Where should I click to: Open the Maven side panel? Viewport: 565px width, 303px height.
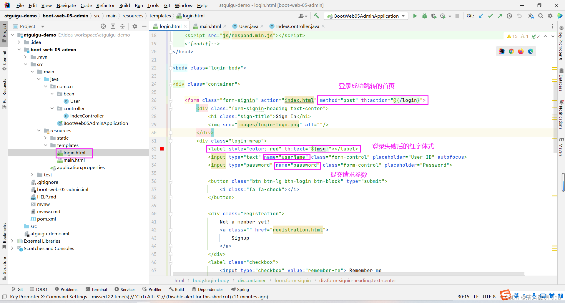tap(561, 146)
